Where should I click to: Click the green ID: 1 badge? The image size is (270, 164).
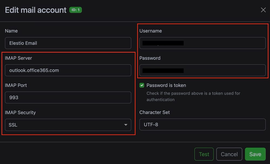(75, 10)
